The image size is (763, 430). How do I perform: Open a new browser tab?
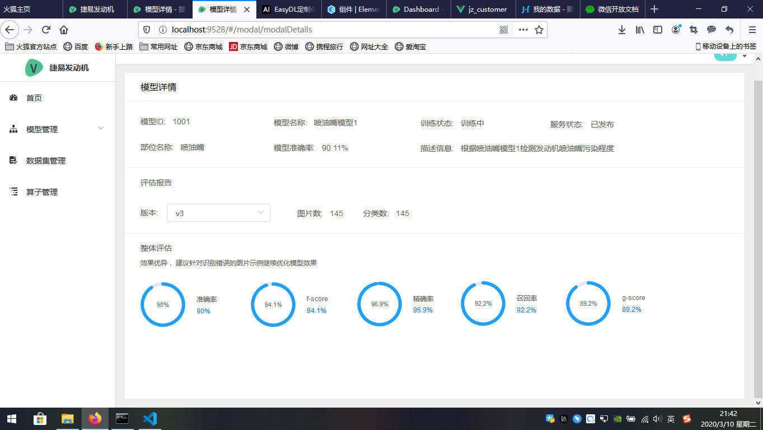coord(654,9)
